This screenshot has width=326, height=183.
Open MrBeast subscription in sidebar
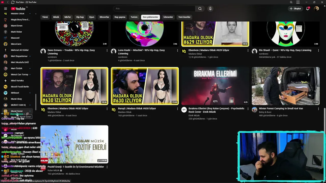coord(18,93)
